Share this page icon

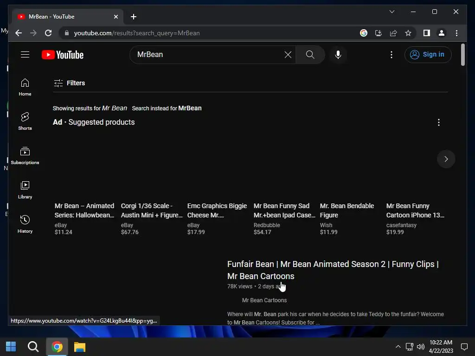click(393, 33)
